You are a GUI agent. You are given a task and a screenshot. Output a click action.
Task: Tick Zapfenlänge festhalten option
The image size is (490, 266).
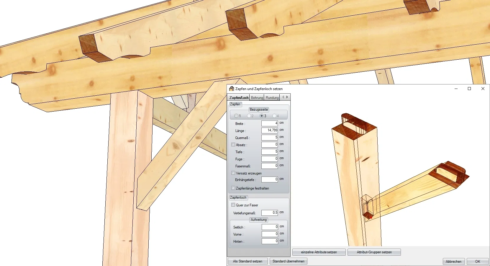coord(233,188)
